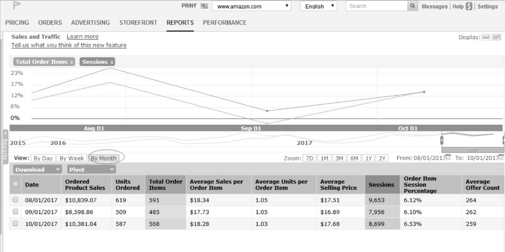Screen dimensions: 505x252
Task: Zoom chart to 1M
Action: 325,158
